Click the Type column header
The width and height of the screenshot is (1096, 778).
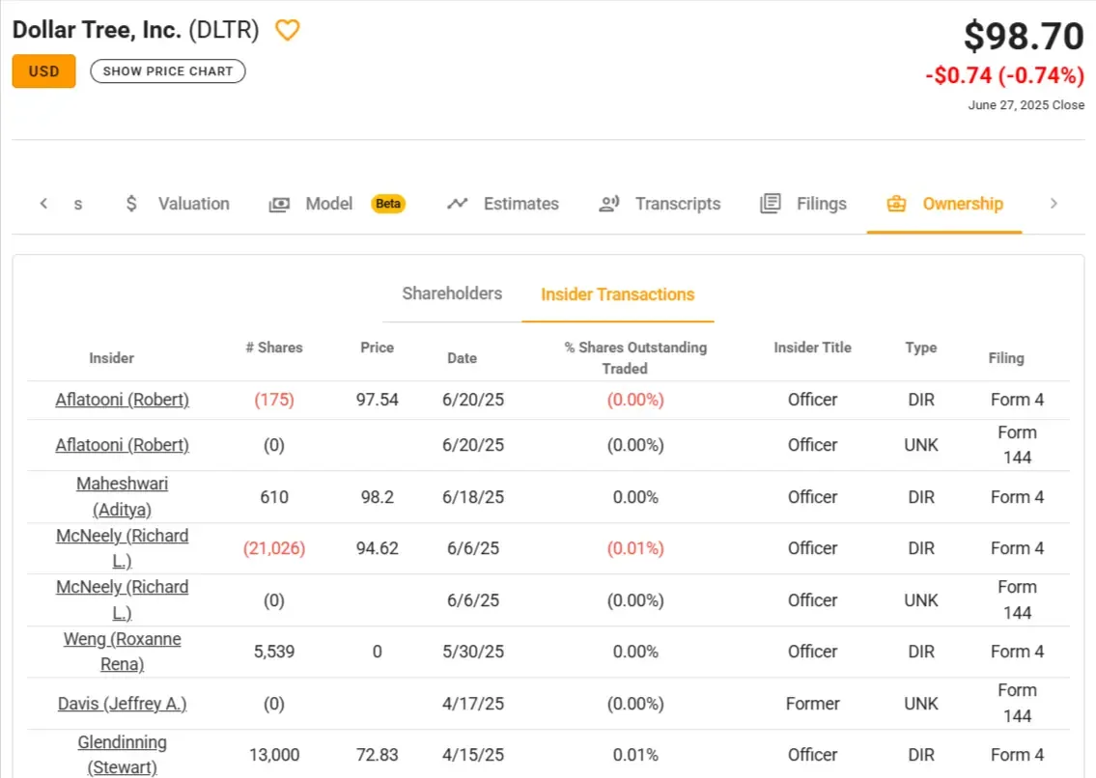(x=921, y=347)
